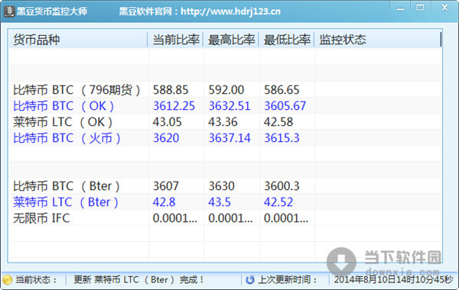Select row 比特币 BTC (796期货)
Screen dimensions: 459x290
(225, 89)
